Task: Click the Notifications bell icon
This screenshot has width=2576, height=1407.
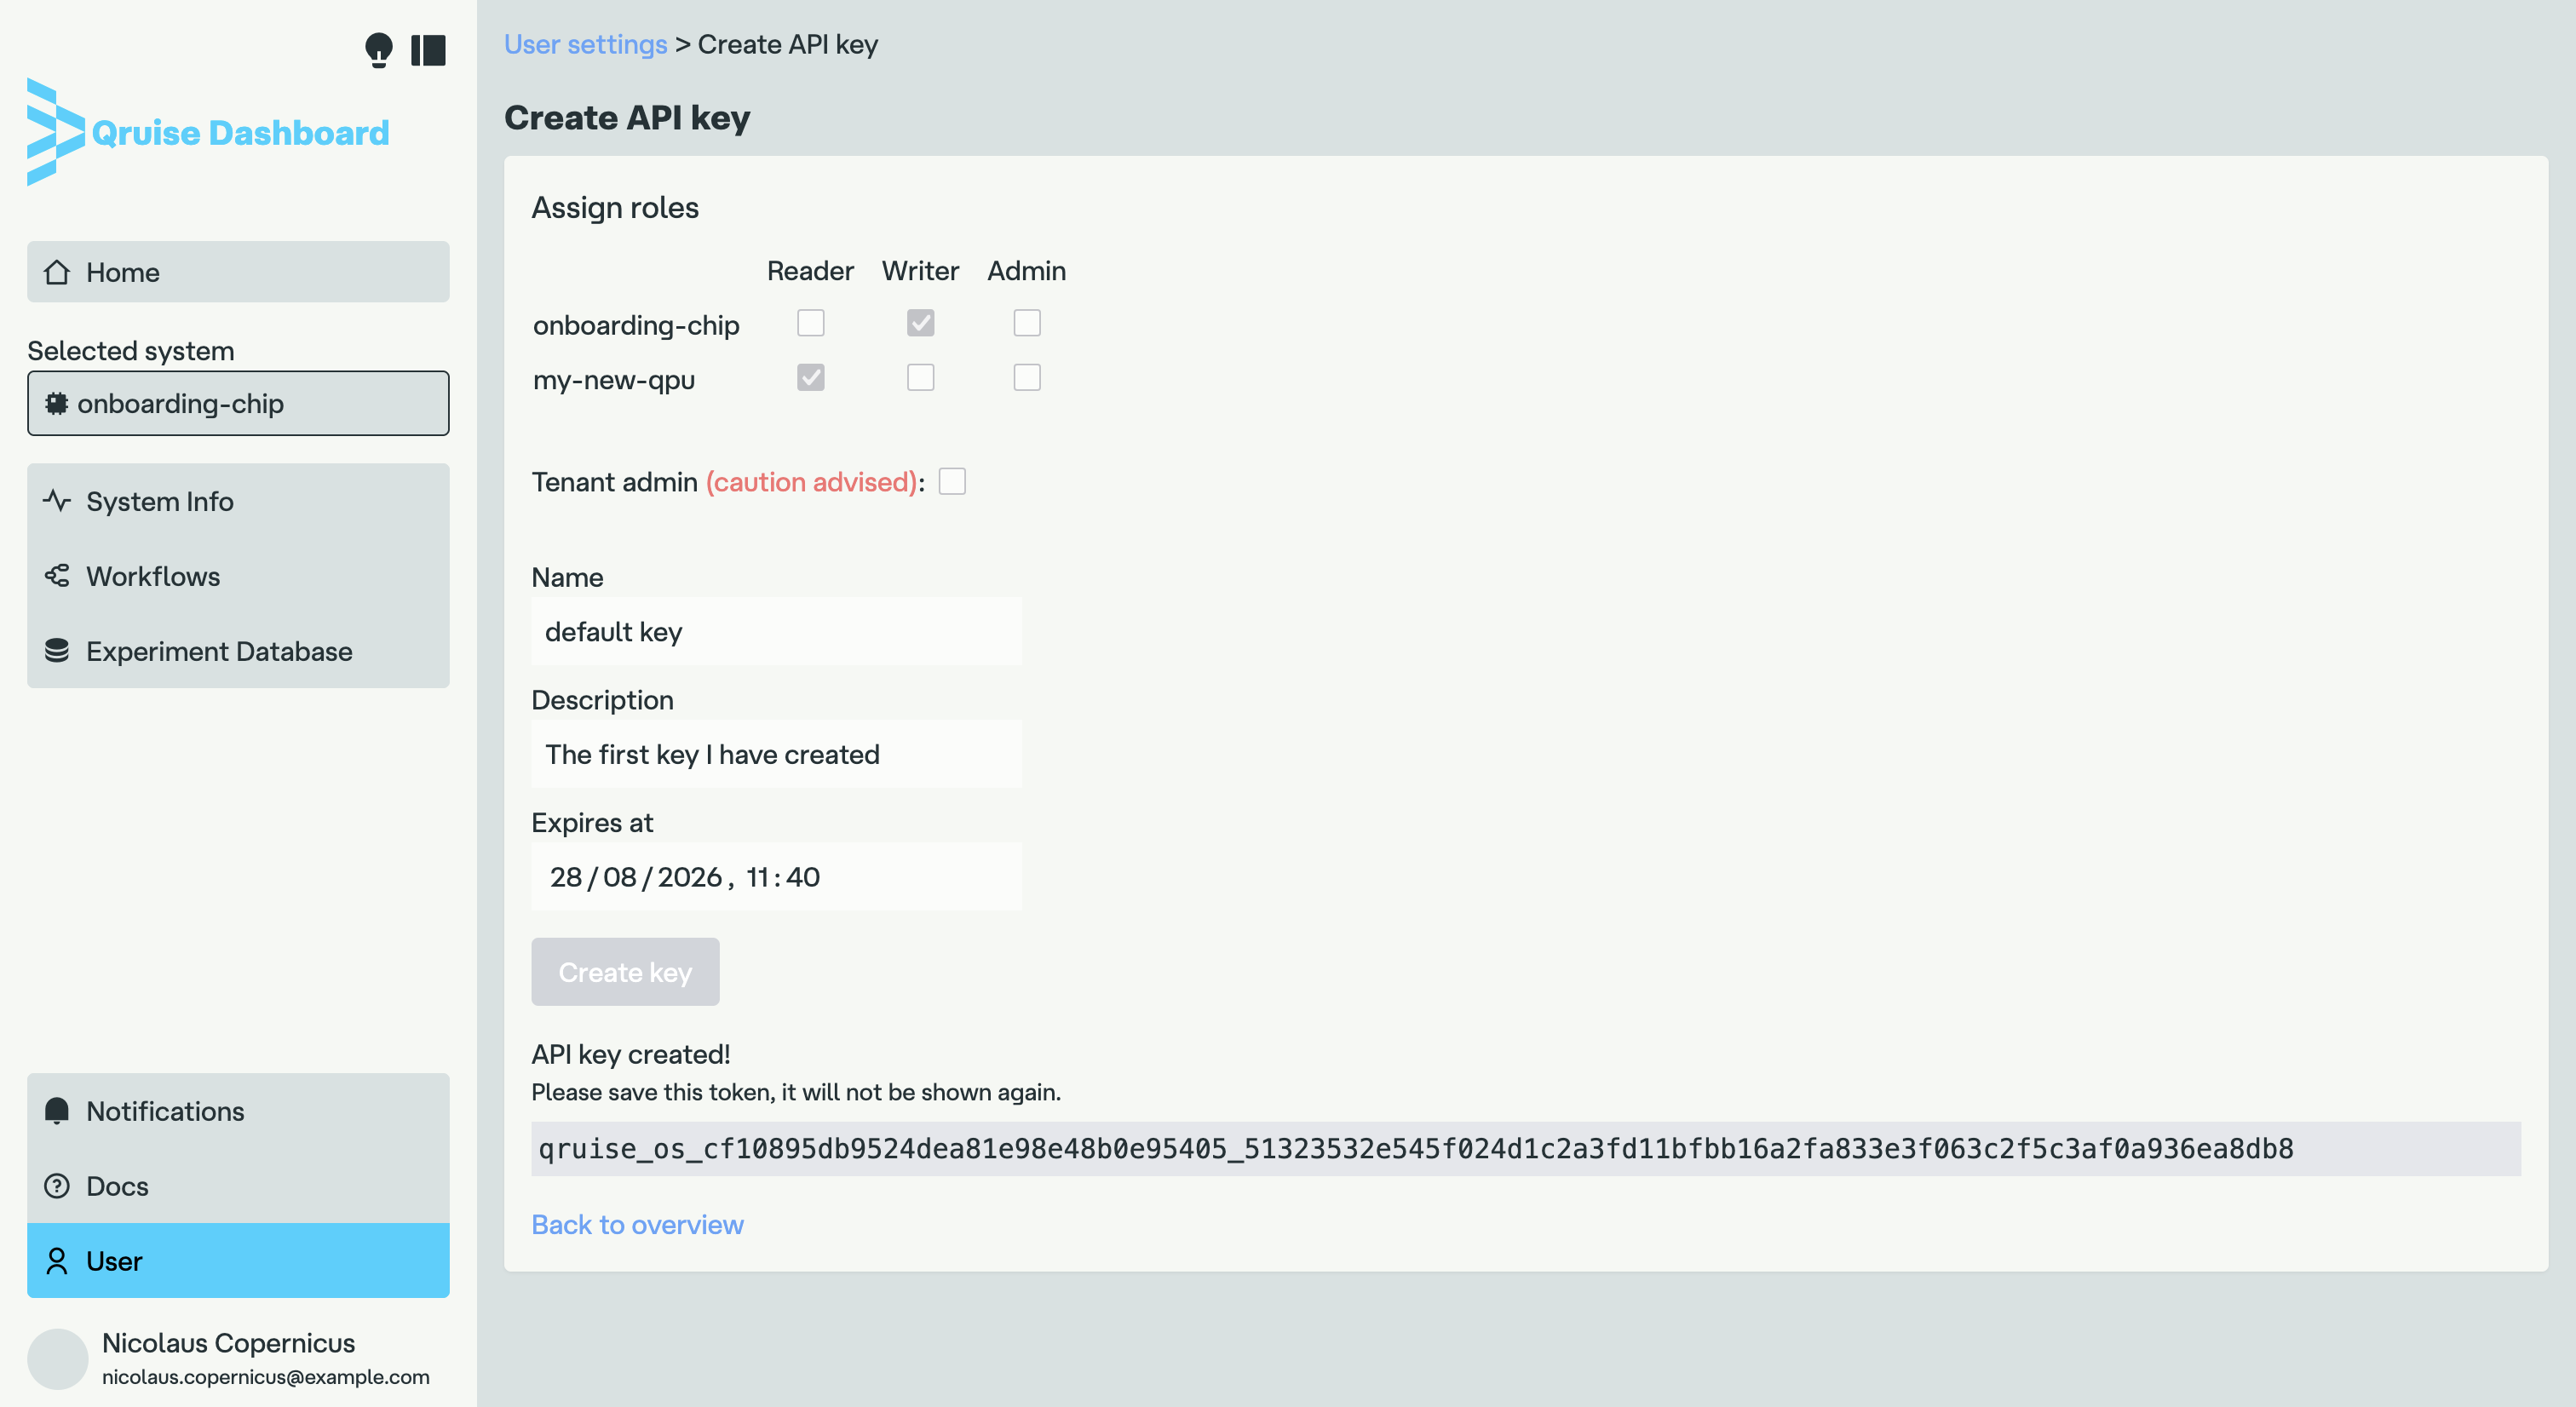Action: (57, 1110)
